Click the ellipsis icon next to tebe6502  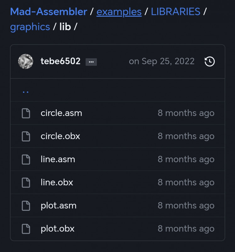pos(91,62)
